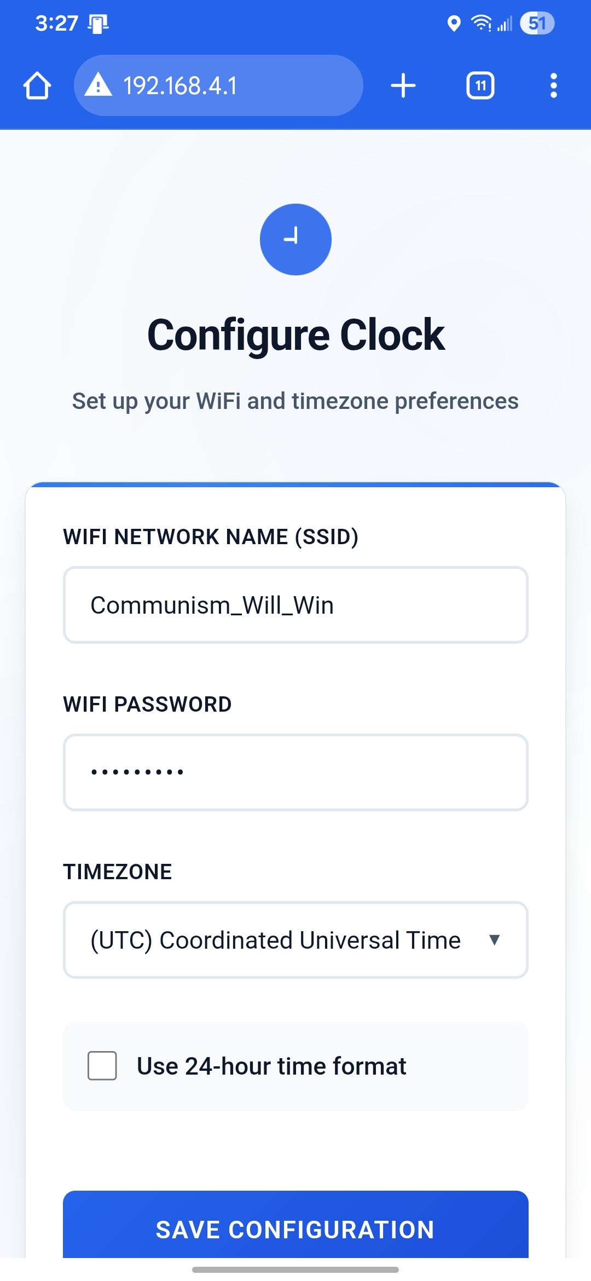Enable the 24-hour time format checkbox
The width and height of the screenshot is (591, 1281).
click(x=102, y=1065)
